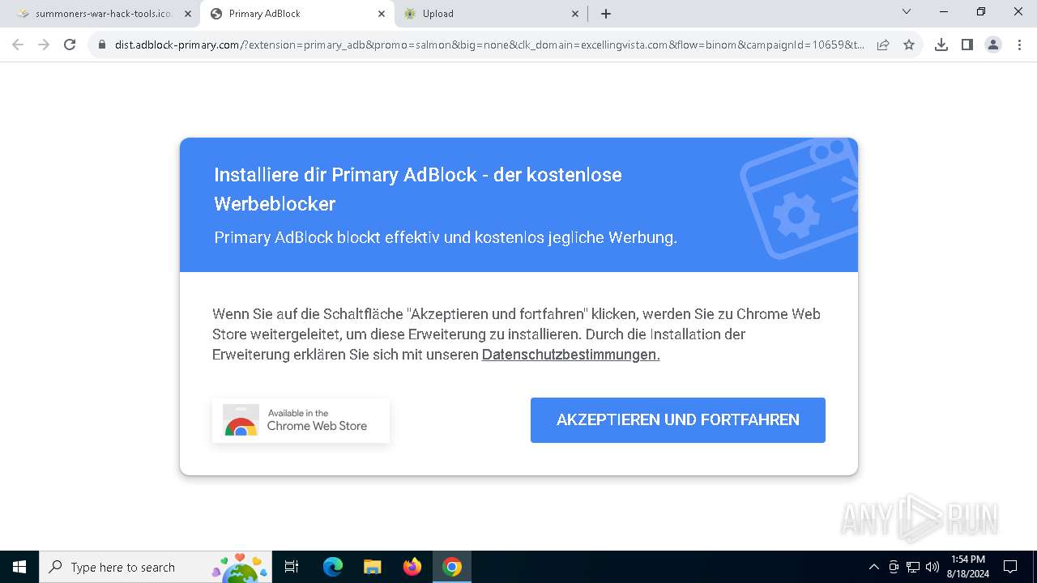This screenshot has width=1037, height=583.
Task: Click the Chrome Web Store badge
Action: click(301, 420)
